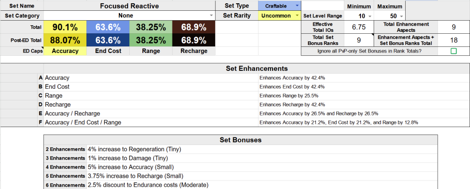The width and height of the screenshot is (470, 189).
Task: Toggle Ignore PvP-only Set Bonuses checkbox
Action: (x=454, y=51)
